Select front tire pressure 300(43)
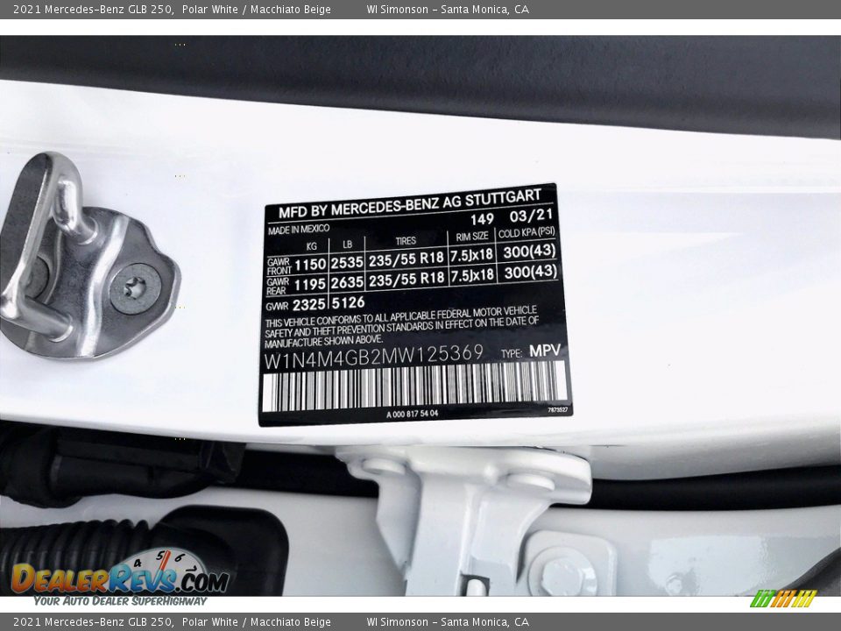This screenshot has width=841, height=631. coord(529,252)
